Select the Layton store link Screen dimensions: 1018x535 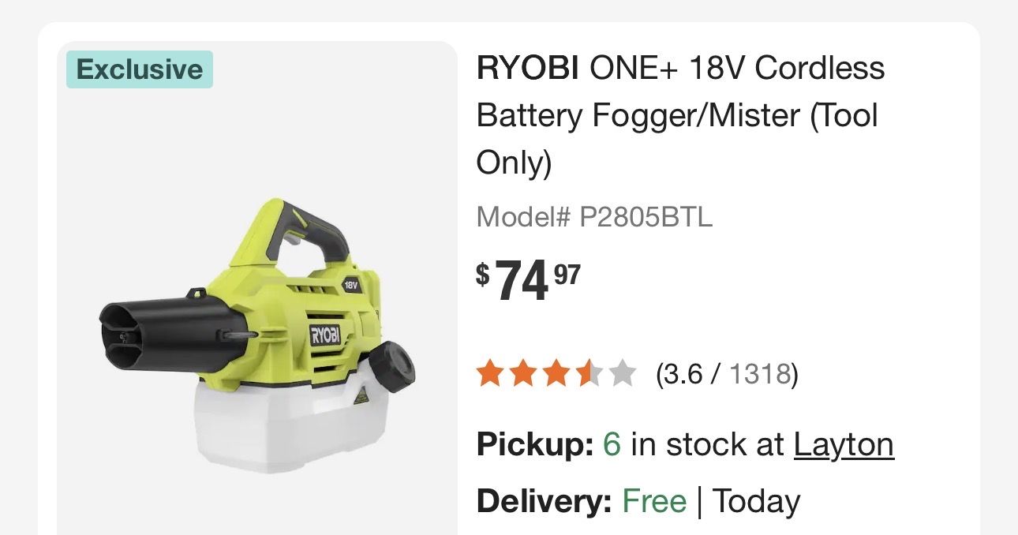(x=843, y=445)
